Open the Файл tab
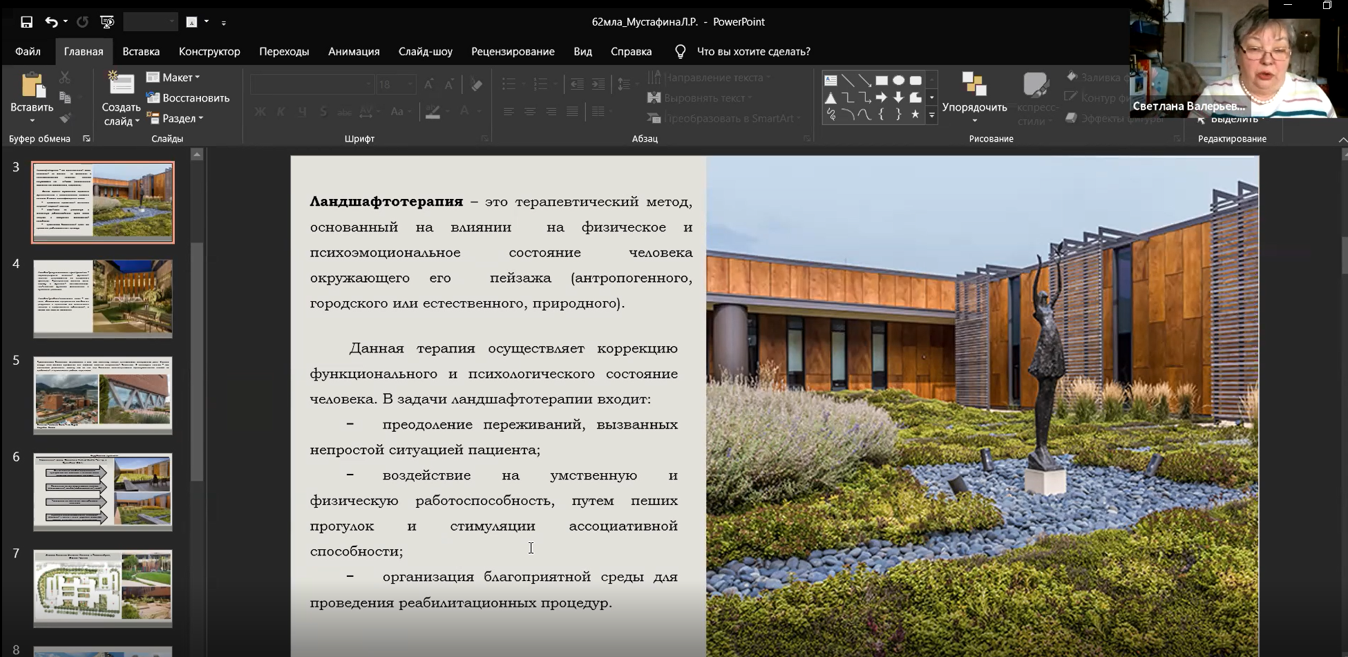Screen dimensions: 1348x657 click(28, 52)
